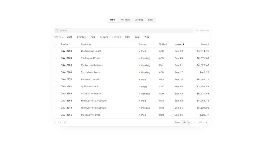Image resolution: width=263 pixels, height=152 pixels.
Task: Check the box for INV-2064
Action: 56,51
